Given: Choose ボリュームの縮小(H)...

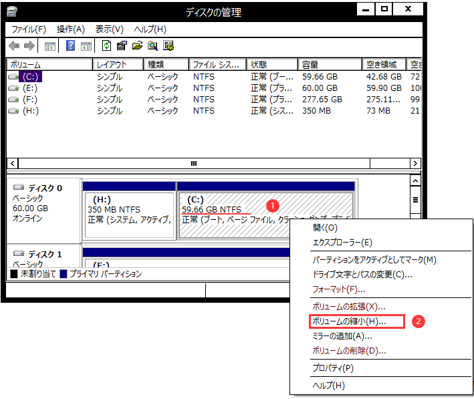Looking at the screenshot, I should [x=349, y=321].
